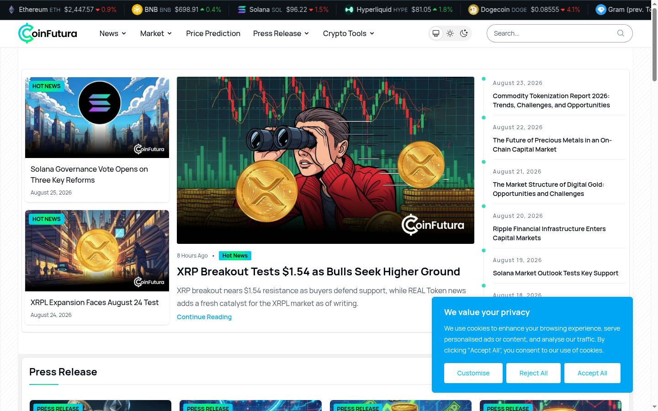Click the Solana price $96.22 in ticker

click(297, 10)
